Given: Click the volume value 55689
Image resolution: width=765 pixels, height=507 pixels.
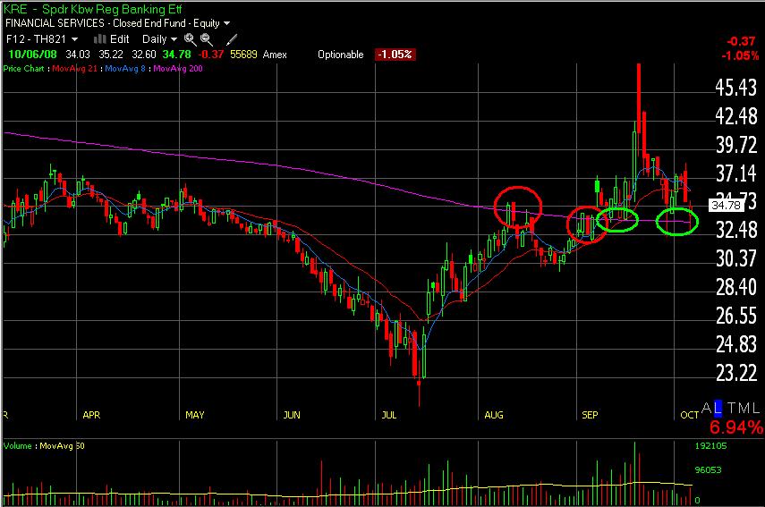Looking at the screenshot, I should pyautogui.click(x=243, y=55).
